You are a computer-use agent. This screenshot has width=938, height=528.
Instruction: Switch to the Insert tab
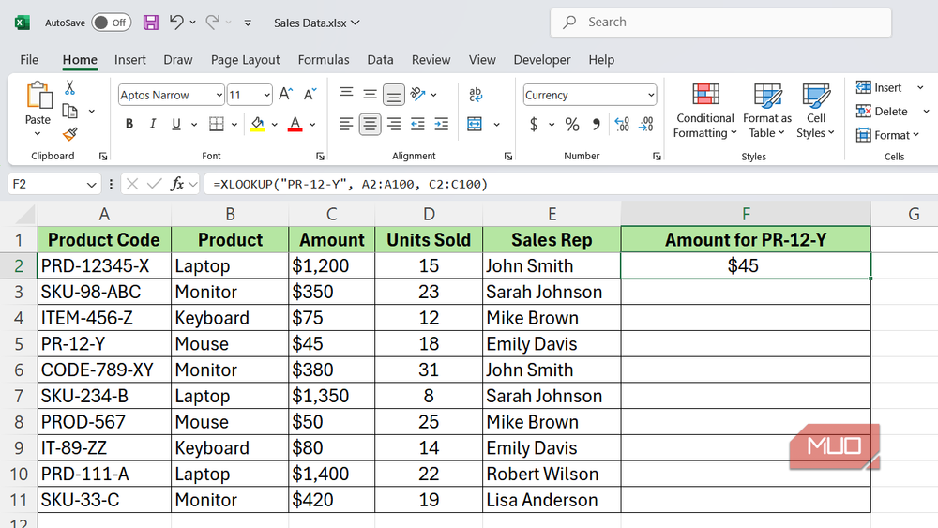pos(129,60)
